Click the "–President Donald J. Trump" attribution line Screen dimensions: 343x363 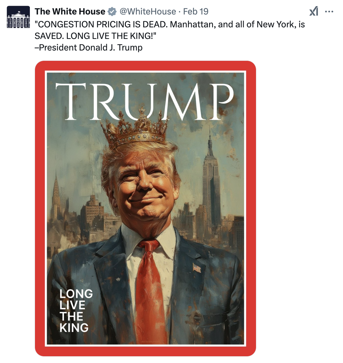coord(88,47)
